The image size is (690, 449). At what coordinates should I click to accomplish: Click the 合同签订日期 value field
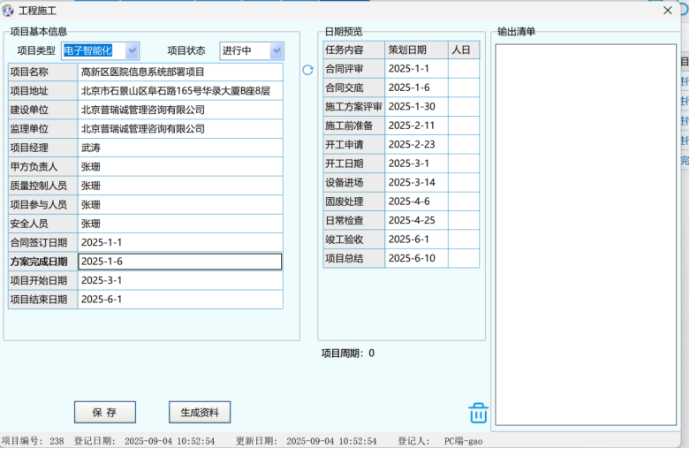[180, 242]
